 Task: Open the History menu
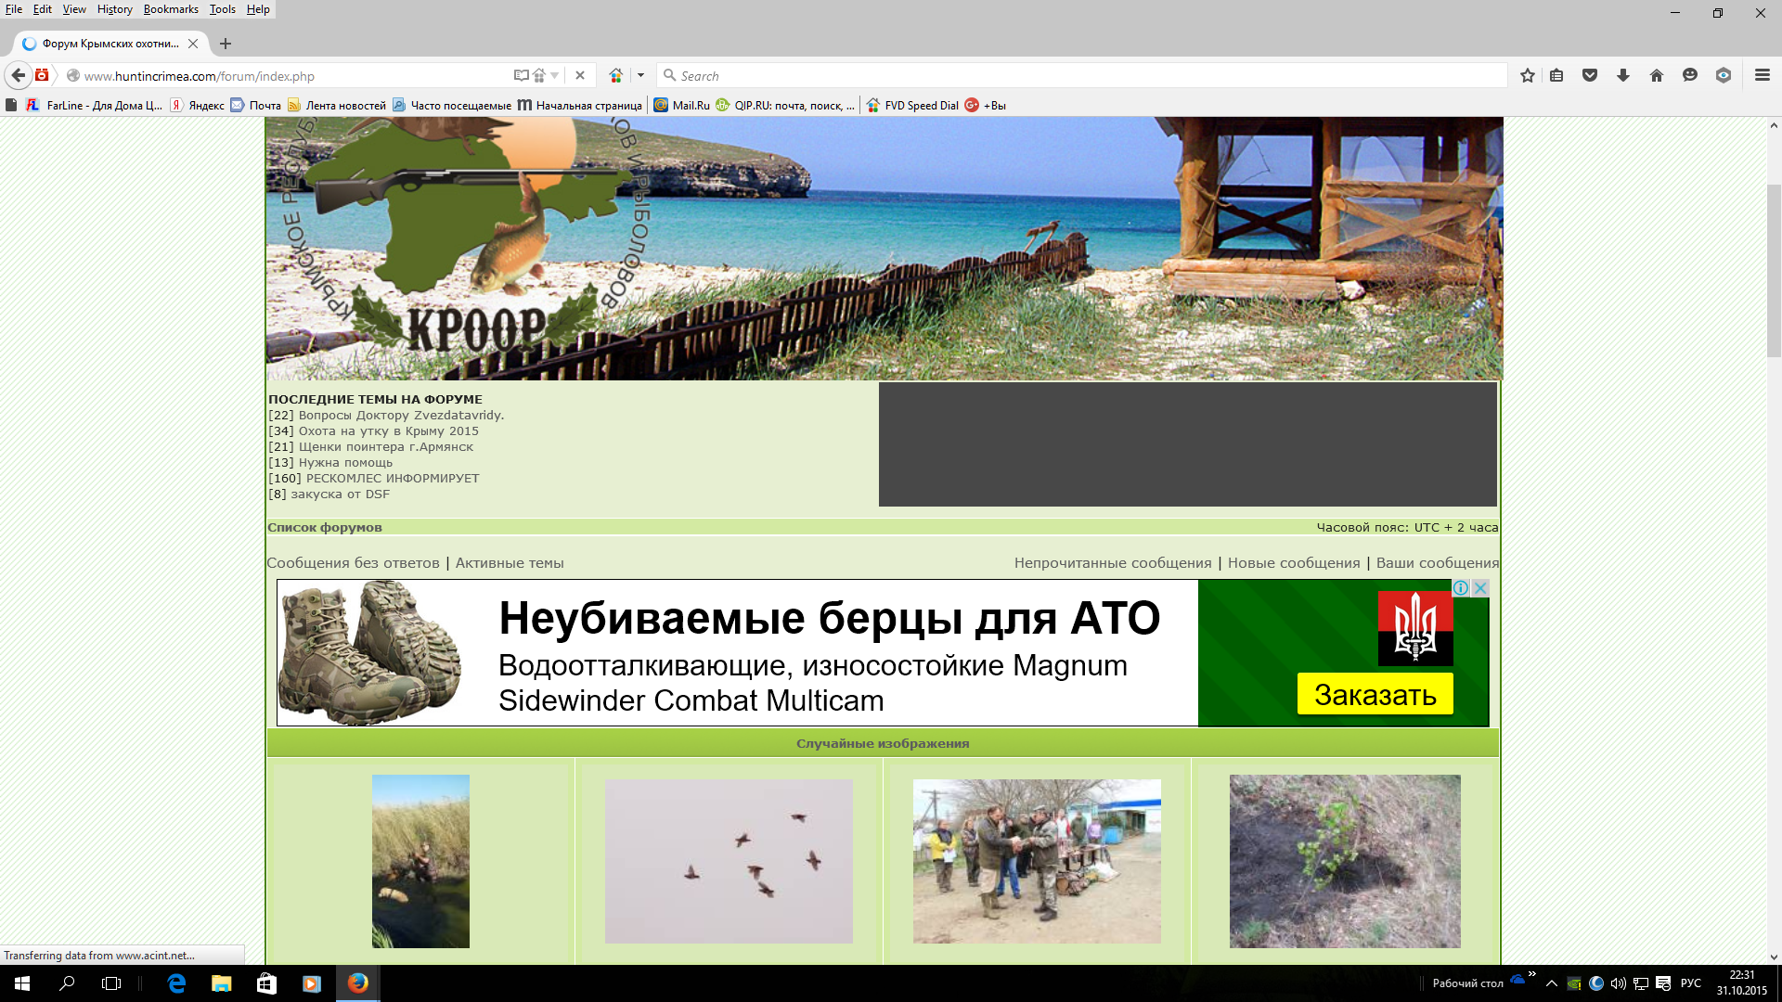114,9
